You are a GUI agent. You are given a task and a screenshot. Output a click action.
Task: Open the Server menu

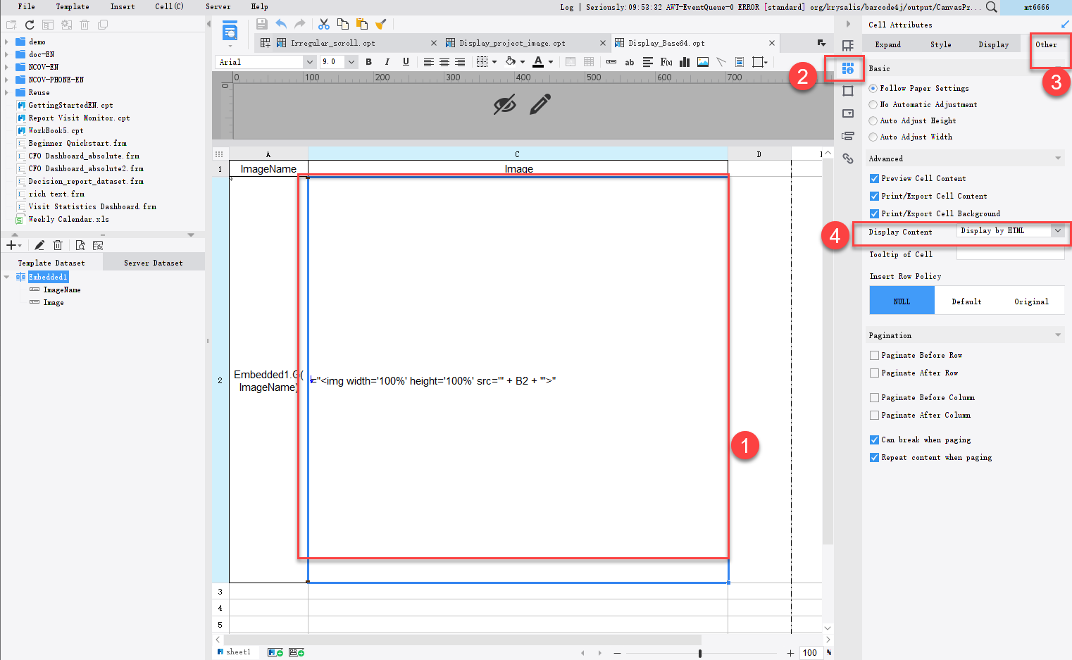click(x=218, y=6)
